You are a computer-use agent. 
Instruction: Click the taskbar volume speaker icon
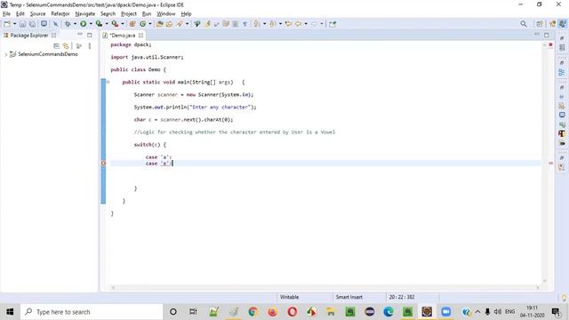[498, 312]
